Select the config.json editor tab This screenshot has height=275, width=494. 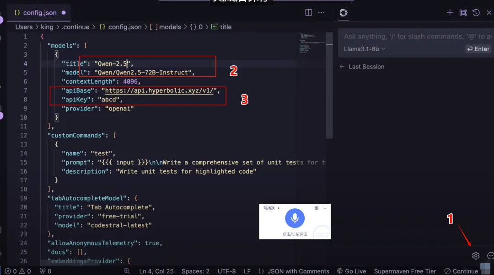(x=40, y=13)
